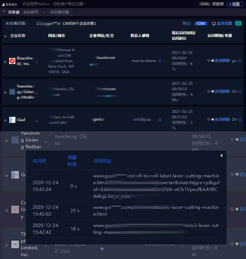Check the Gad company row checkbox
Viewport: 246px width, 259px height.
5,120
